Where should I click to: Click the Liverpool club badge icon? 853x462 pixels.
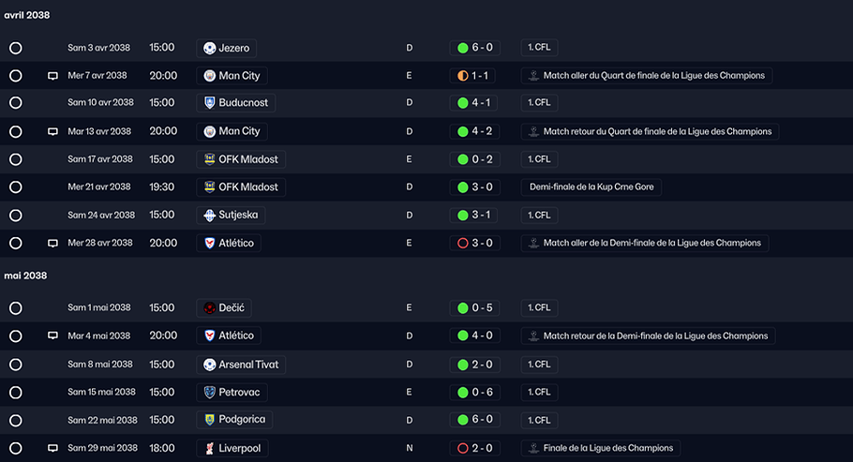209,448
